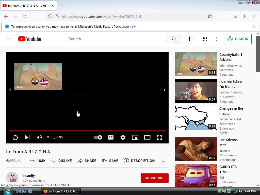Click the SHARE button

(87, 161)
